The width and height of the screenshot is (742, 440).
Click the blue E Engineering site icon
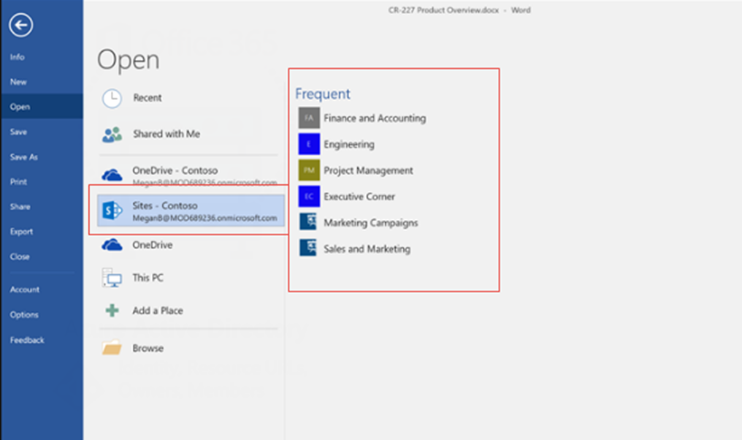click(x=309, y=144)
